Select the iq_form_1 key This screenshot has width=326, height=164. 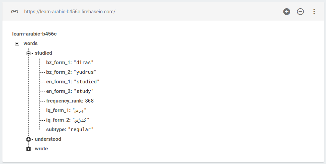pyautogui.click(x=57, y=110)
